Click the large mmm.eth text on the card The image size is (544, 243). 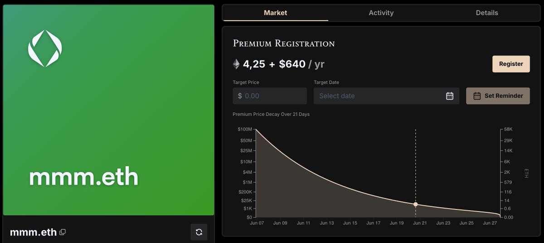tap(84, 177)
